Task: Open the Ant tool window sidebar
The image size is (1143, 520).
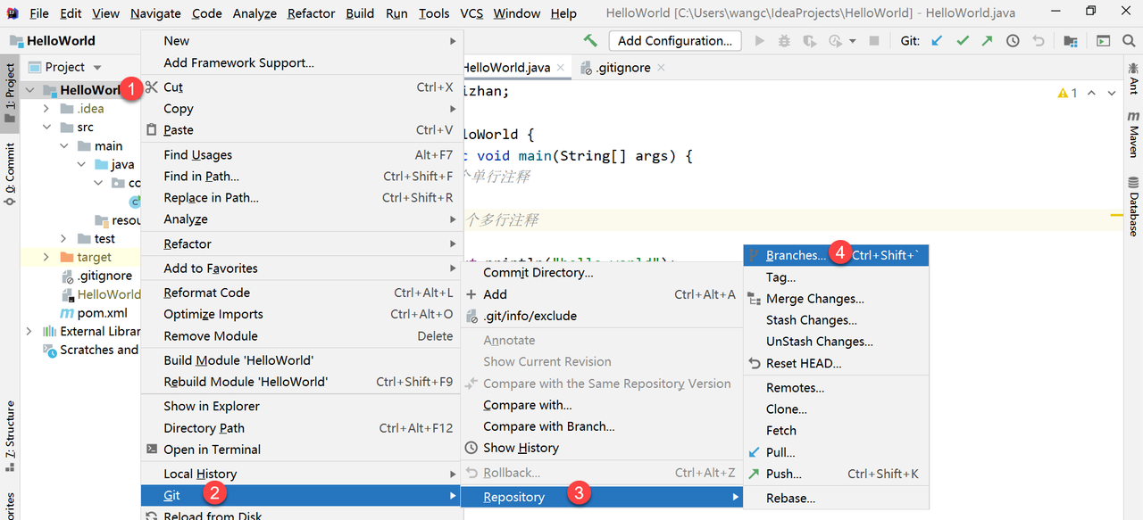Action: [x=1133, y=78]
